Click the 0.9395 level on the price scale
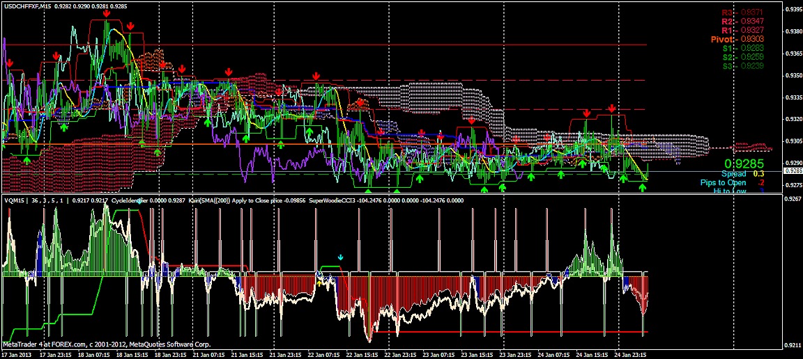The height and width of the screenshot is (359, 803). (793, 10)
